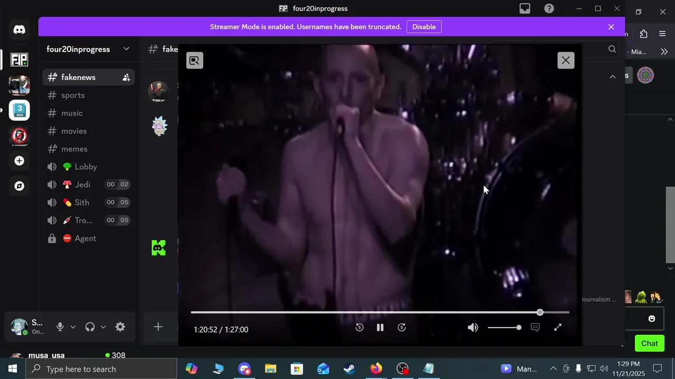Collapse panel with up chevron at right
675x379 pixels.
(x=612, y=77)
